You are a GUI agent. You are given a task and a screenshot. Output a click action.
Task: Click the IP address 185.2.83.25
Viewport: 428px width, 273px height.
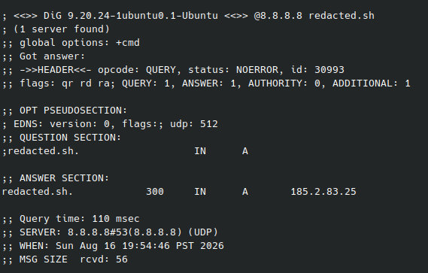pos(323,192)
